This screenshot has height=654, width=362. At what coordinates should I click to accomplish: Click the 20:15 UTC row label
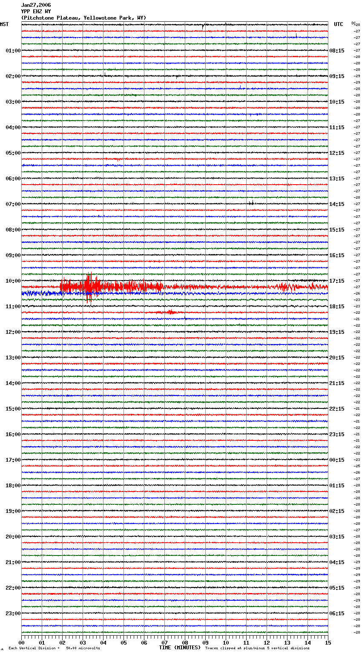coord(337,358)
